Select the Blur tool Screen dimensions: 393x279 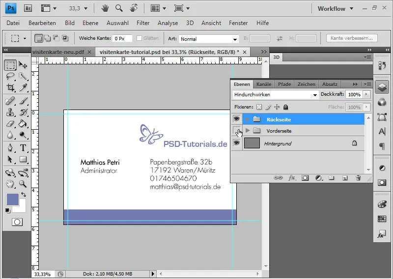pyautogui.click(x=10, y=135)
